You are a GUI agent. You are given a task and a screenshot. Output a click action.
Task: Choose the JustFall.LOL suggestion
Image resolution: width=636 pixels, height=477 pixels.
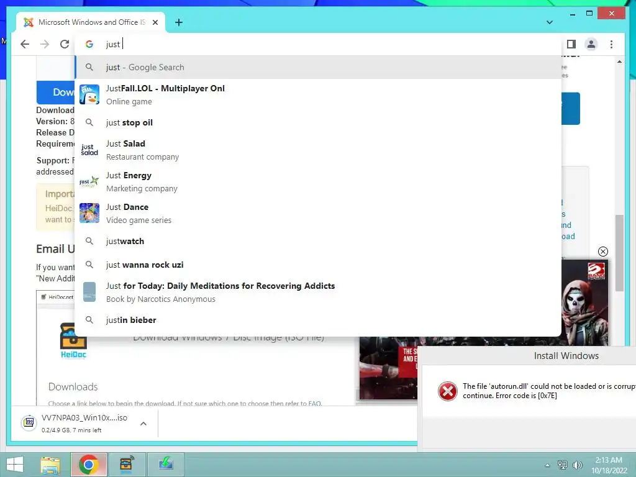coord(318,94)
